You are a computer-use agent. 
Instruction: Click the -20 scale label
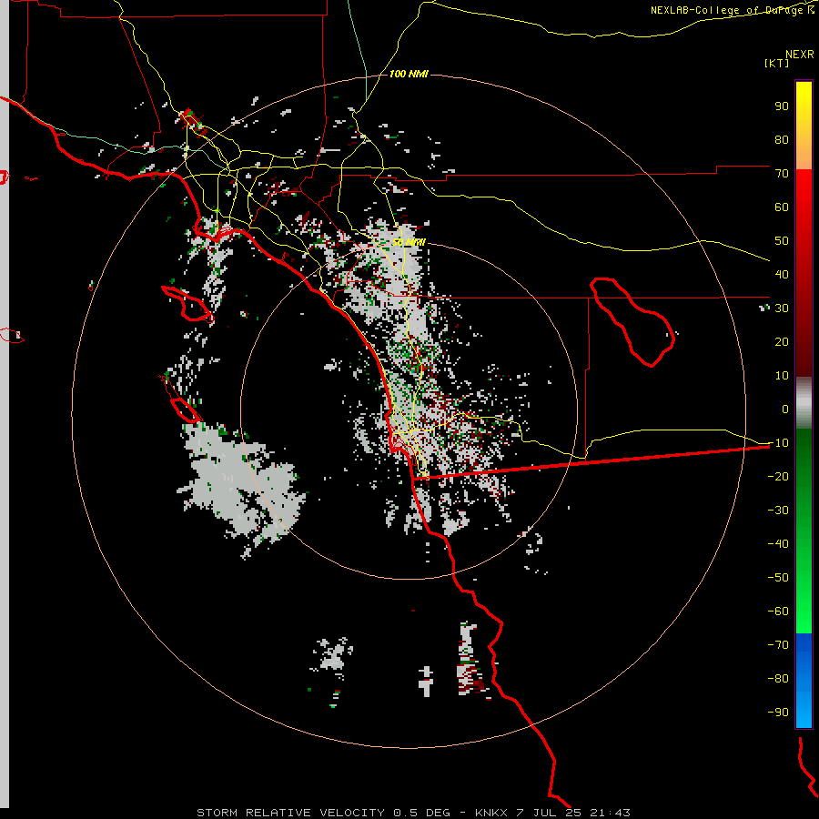[778, 477]
